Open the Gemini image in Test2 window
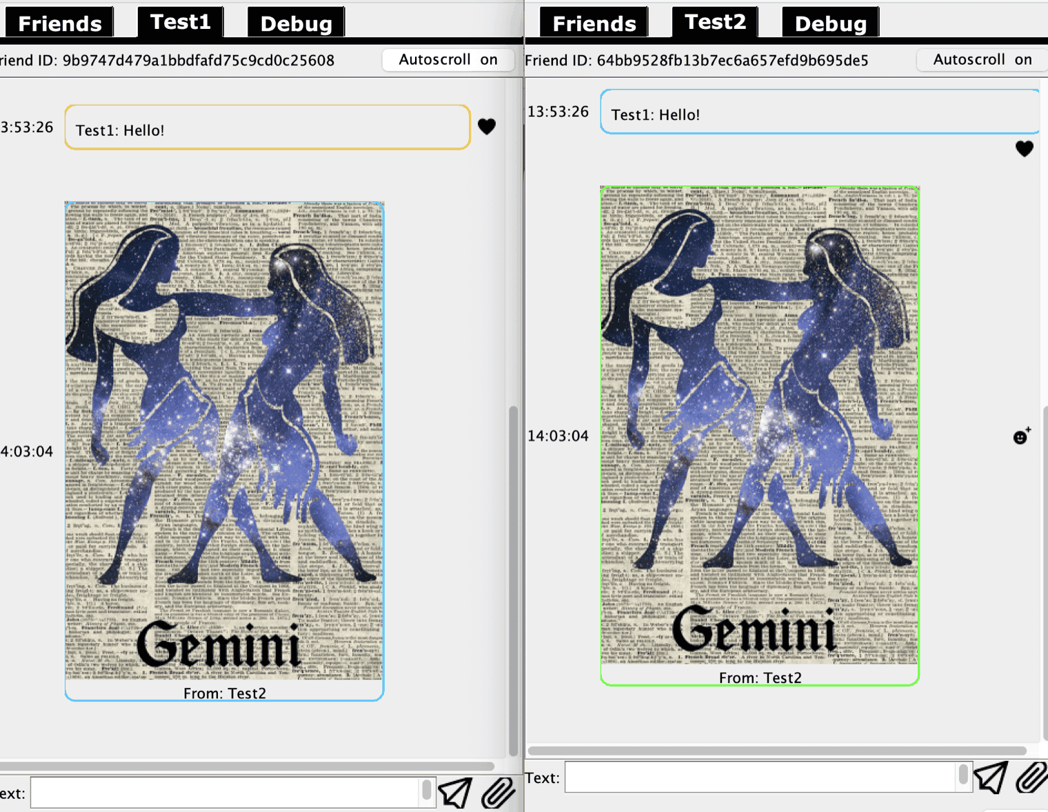 [760, 425]
